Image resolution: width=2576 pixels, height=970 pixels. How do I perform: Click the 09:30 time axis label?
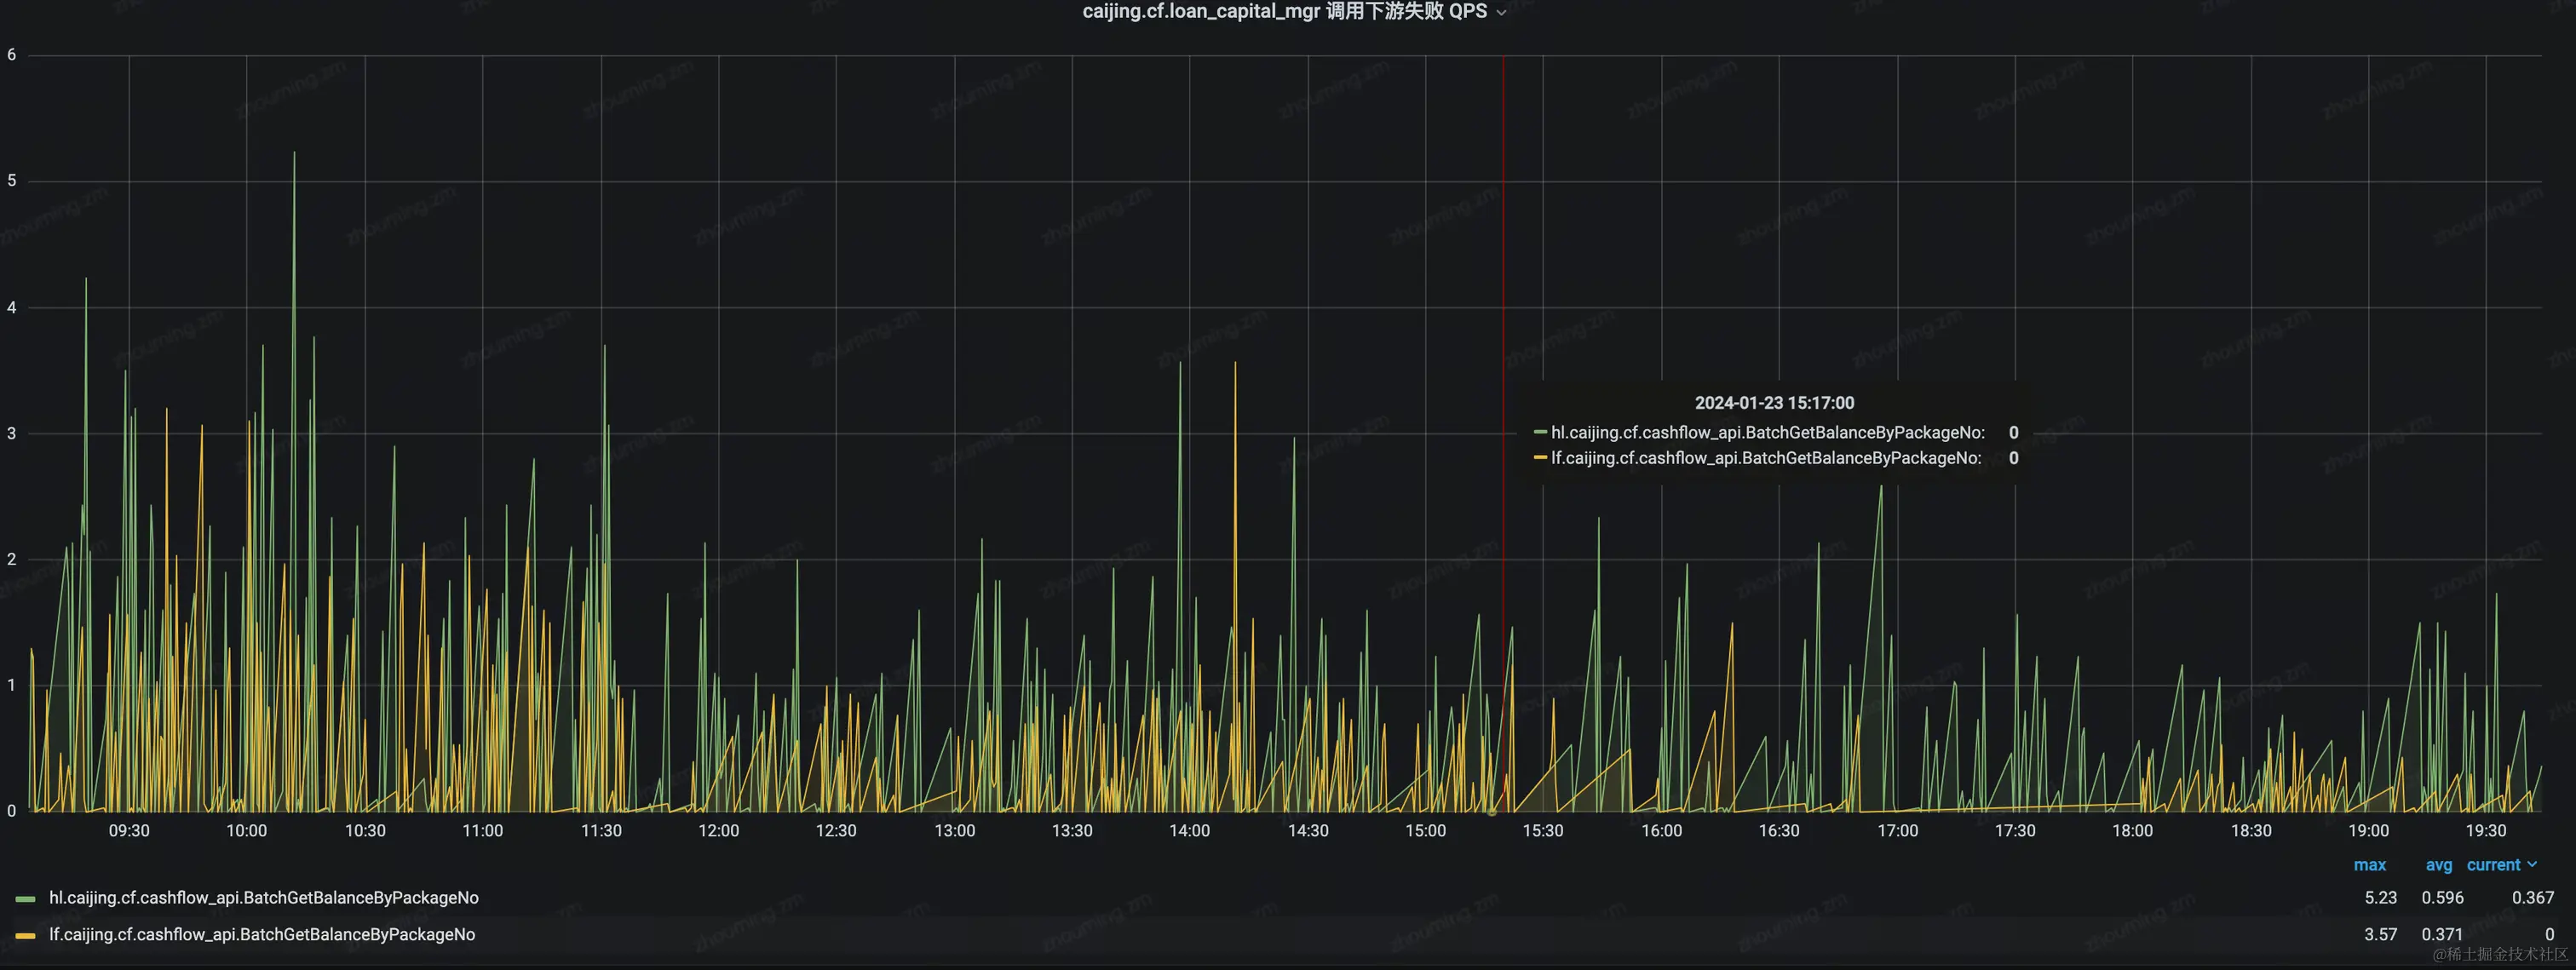click(x=129, y=831)
